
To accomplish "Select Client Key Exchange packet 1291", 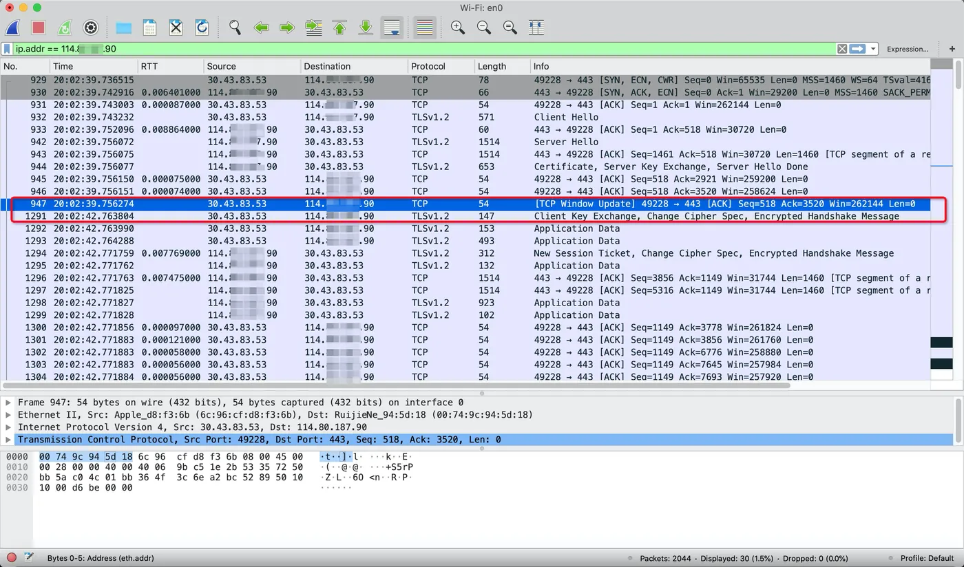I will [x=465, y=216].
